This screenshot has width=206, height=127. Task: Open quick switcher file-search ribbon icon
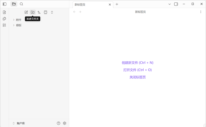tap(4, 12)
